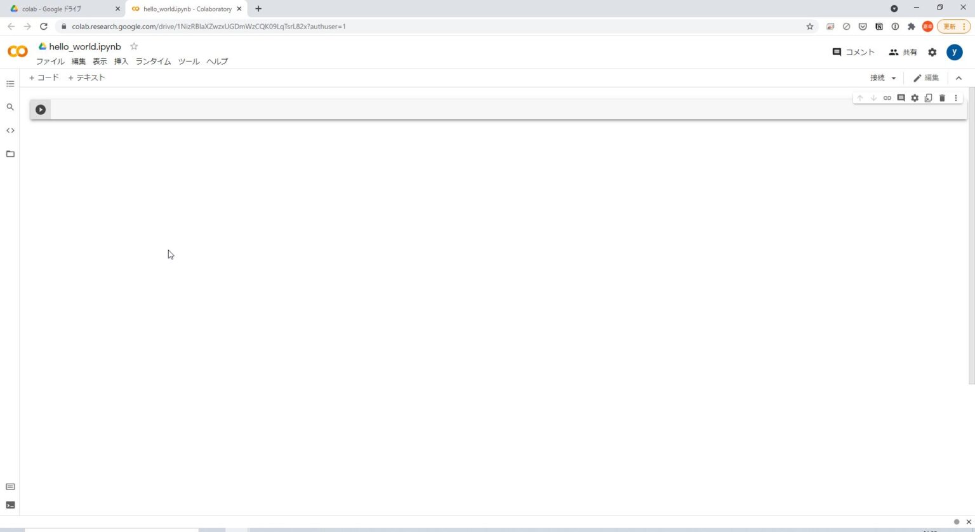Screen dimensions: 975x532
Task: Expand the 接続 dropdown arrow
Action: pyautogui.click(x=894, y=78)
